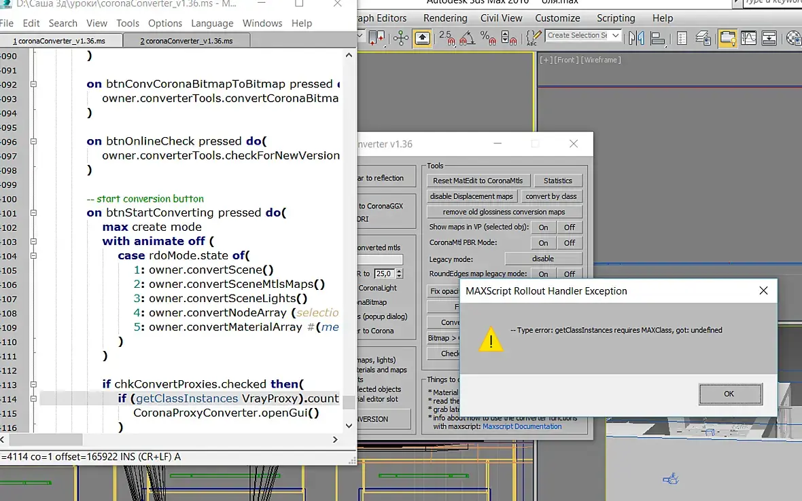
Task: Click the Percent Snap toggle icon
Action: coord(488,38)
